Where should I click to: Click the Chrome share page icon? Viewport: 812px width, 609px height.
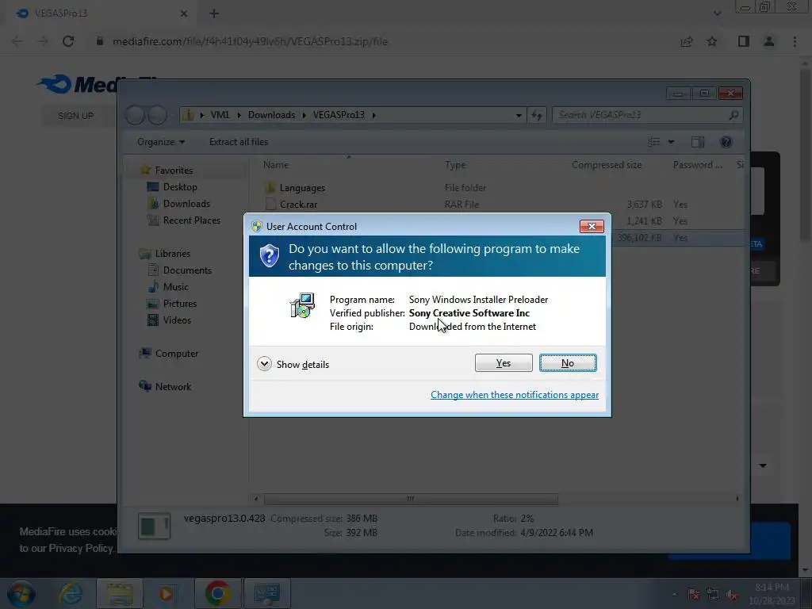click(686, 41)
